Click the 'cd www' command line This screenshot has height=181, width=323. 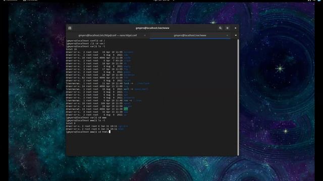pos(86,118)
